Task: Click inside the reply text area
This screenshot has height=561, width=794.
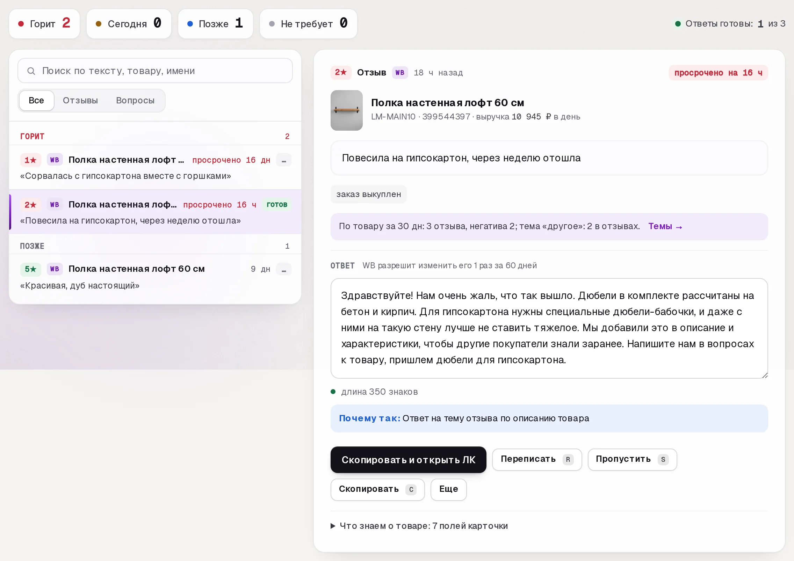Action: coord(549,328)
